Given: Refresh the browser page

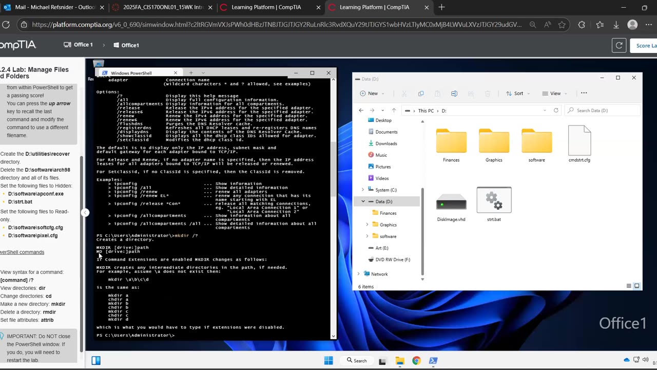Looking at the screenshot, I should point(6,24).
